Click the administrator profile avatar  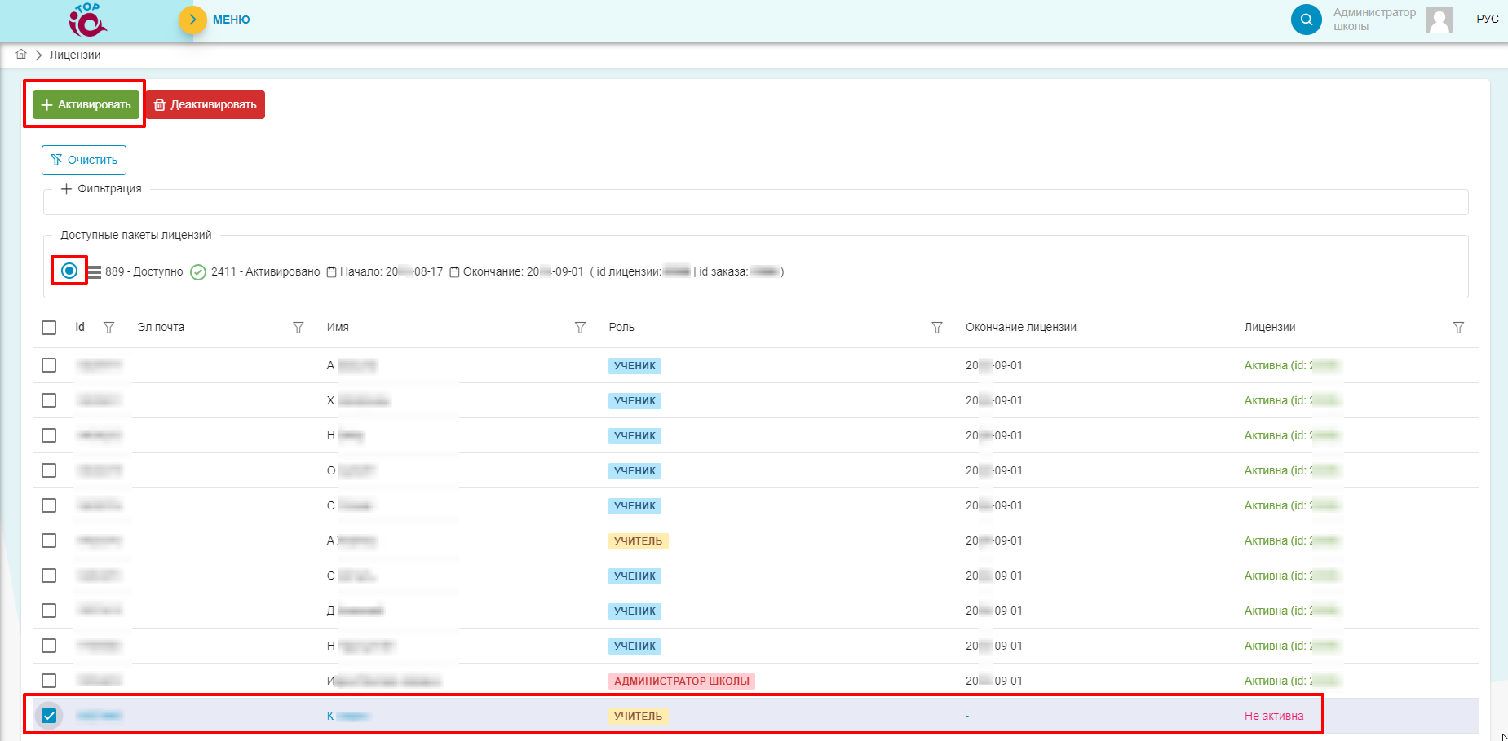[x=1439, y=20]
